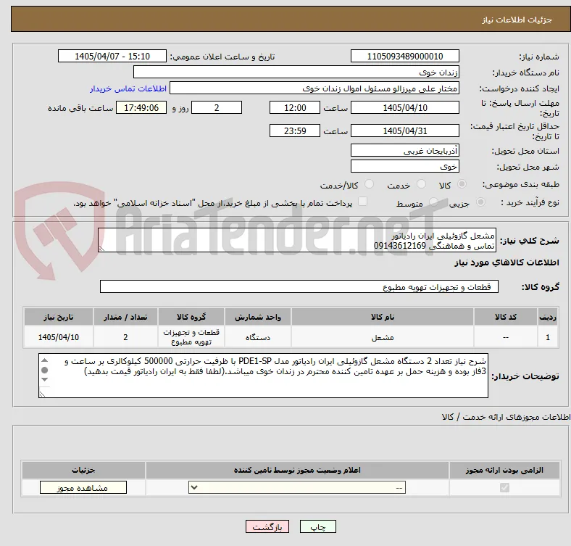Click resize handle of need description box
The width and height of the screenshot is (571, 546).
point(101,248)
